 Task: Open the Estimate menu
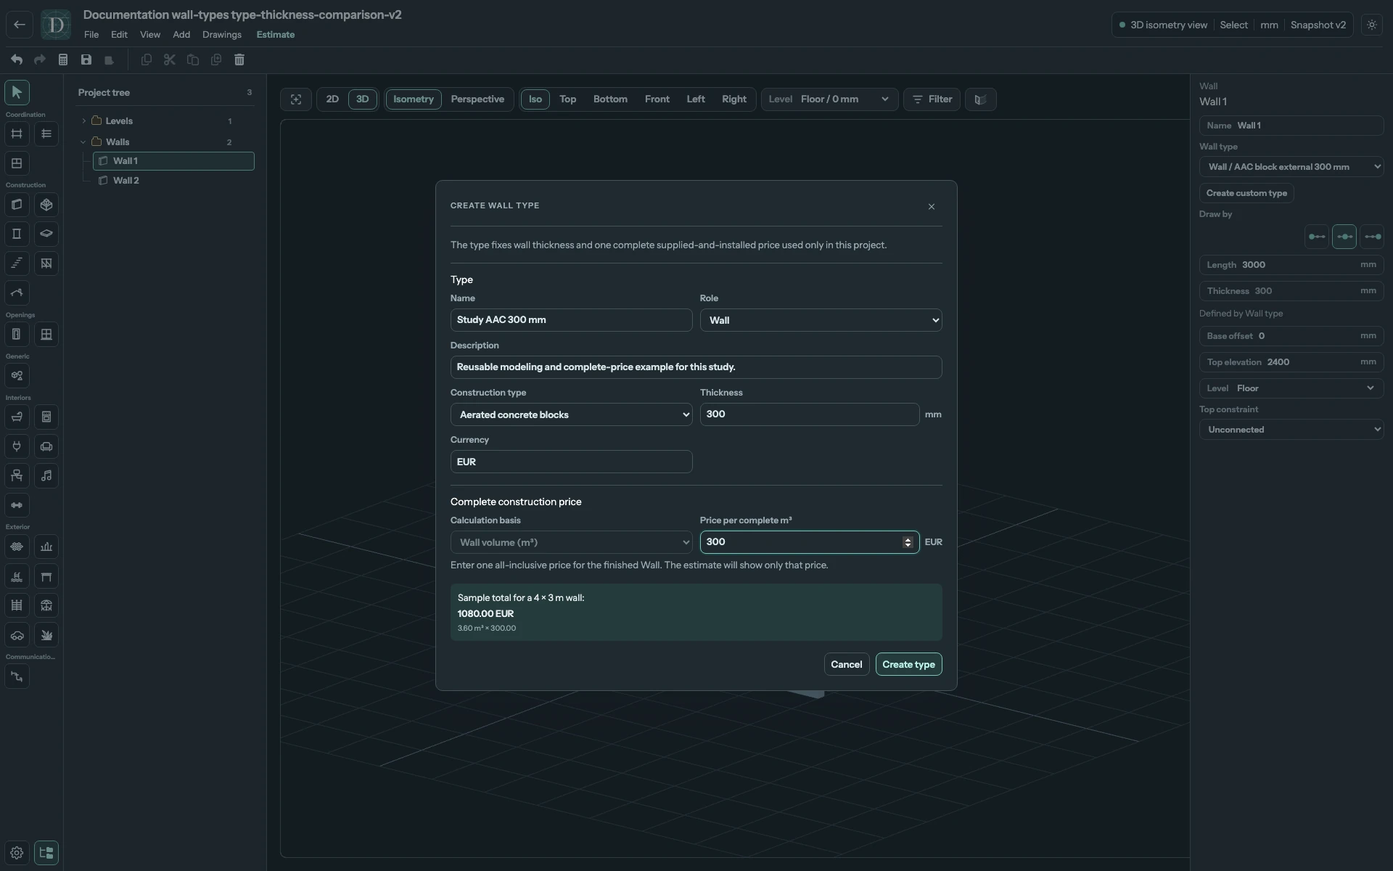click(276, 35)
